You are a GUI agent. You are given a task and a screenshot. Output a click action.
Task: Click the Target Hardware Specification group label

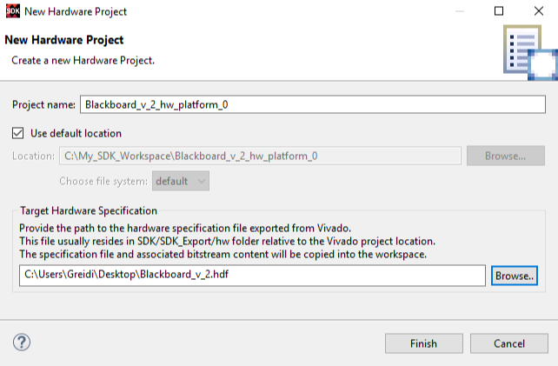pyautogui.click(x=88, y=210)
